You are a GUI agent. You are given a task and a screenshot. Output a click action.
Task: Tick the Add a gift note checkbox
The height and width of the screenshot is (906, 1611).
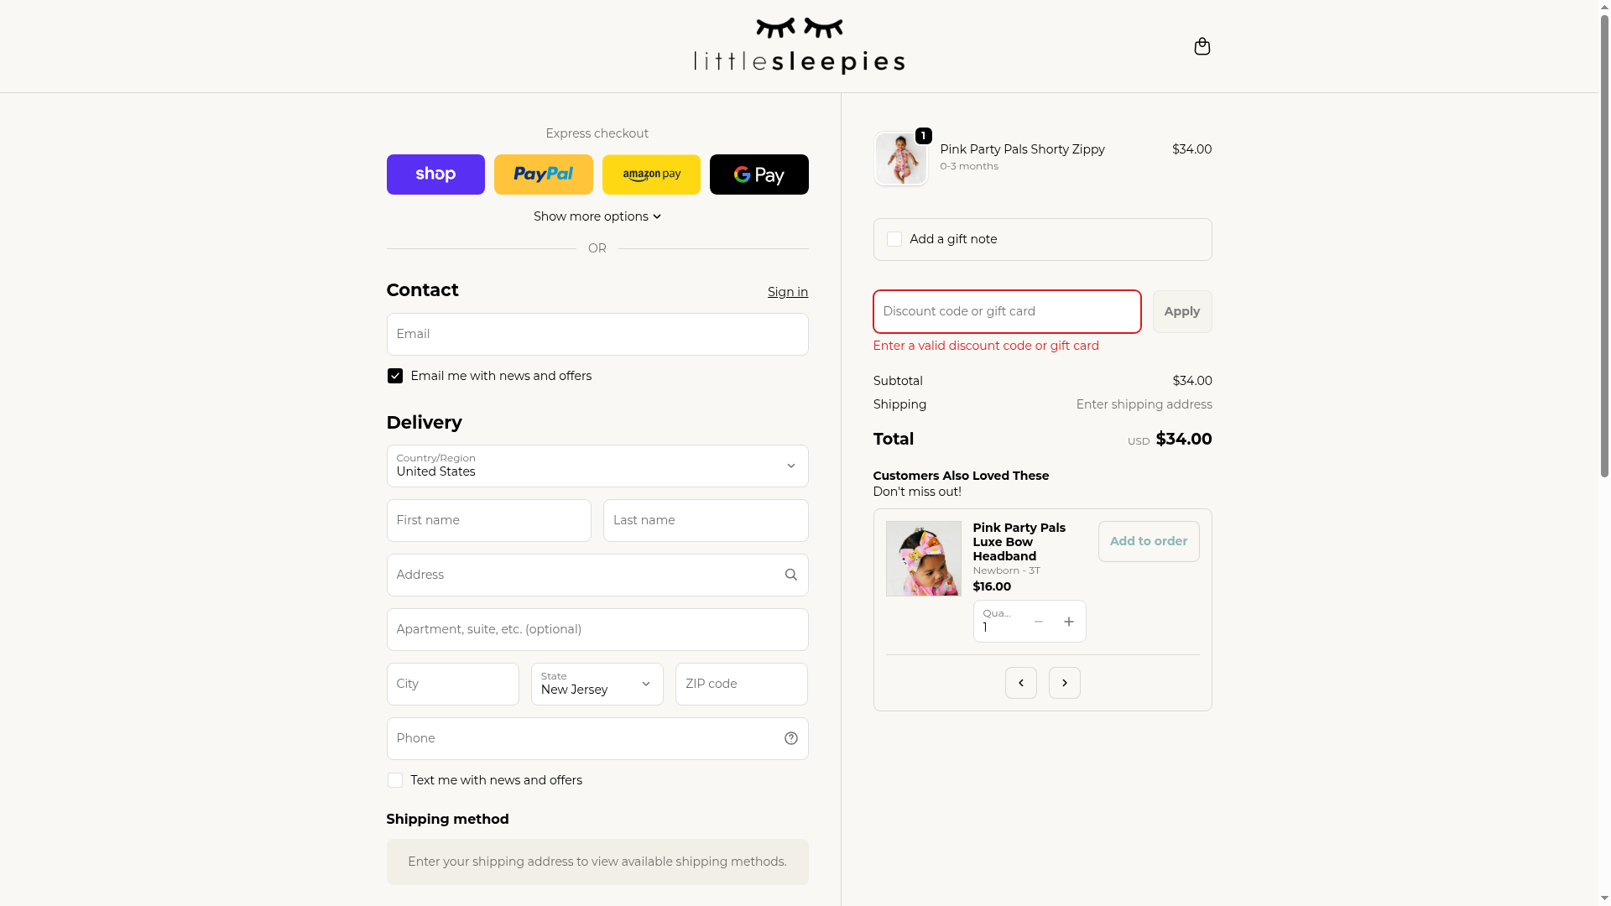894,239
